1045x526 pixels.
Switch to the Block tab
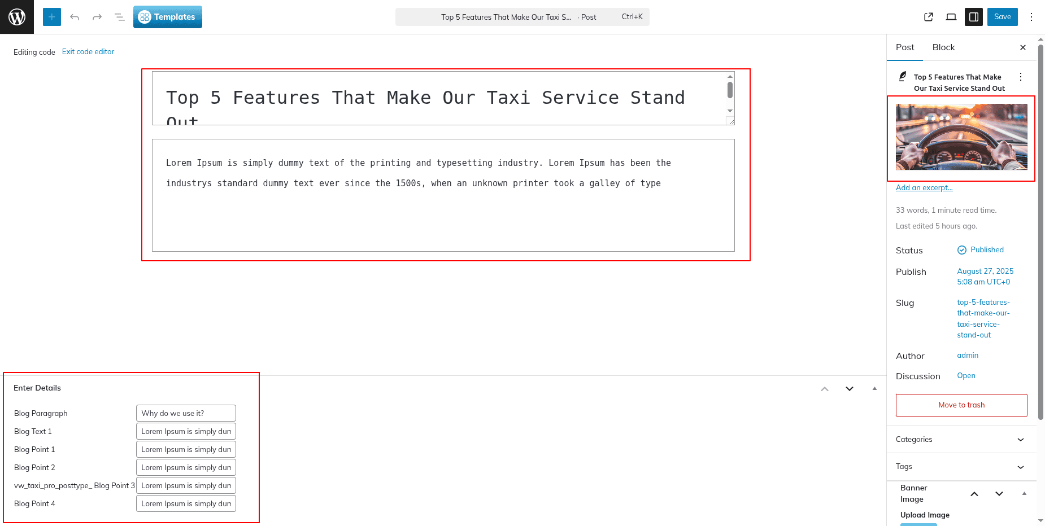[943, 47]
